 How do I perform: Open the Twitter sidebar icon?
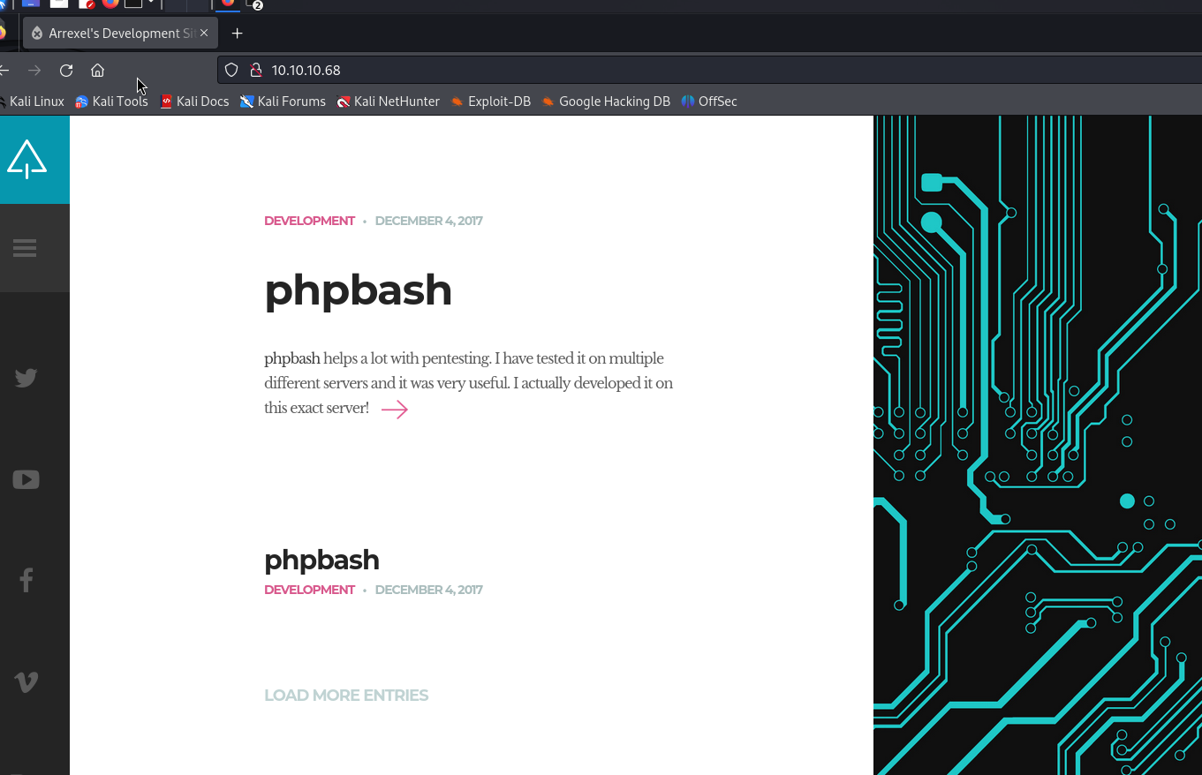(26, 378)
